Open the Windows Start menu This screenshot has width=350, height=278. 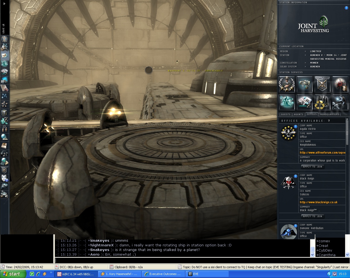(13, 274)
